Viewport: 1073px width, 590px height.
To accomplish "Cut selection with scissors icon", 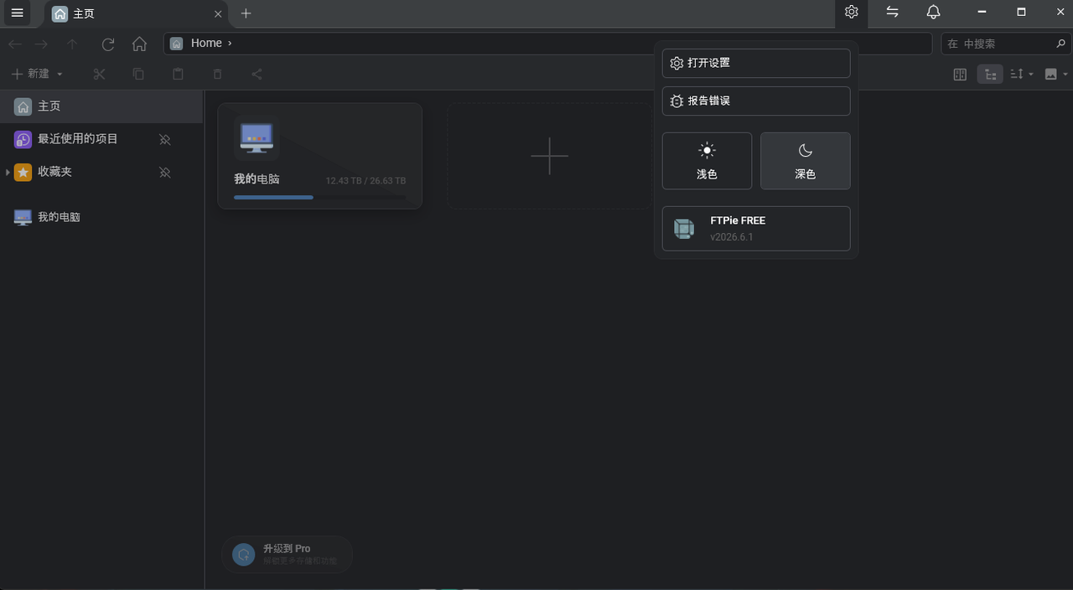I will point(99,74).
